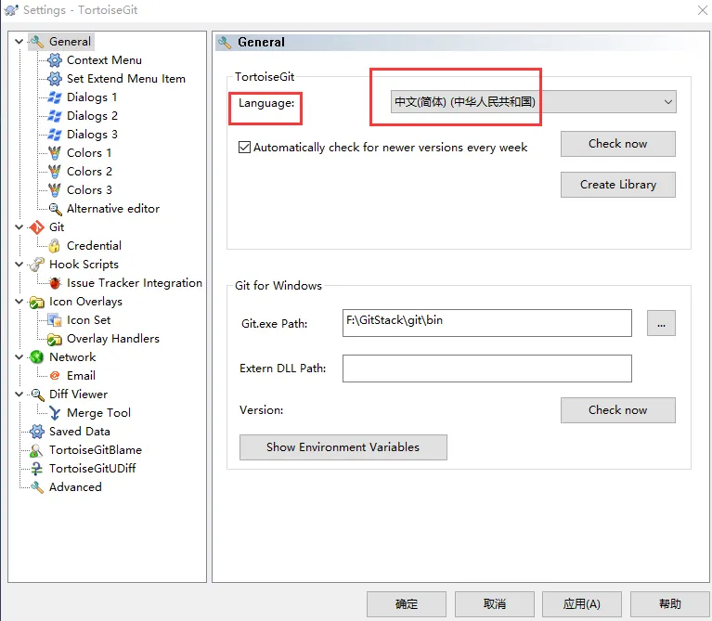Collapse the Git tree node
The image size is (712, 621).
click(x=19, y=227)
